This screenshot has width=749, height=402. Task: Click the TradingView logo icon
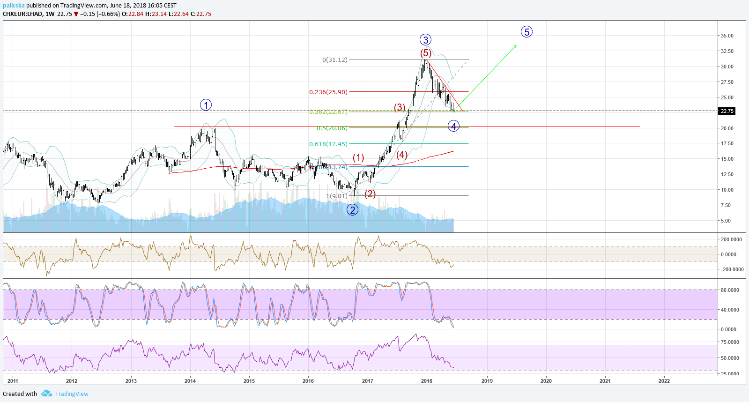pyautogui.click(x=46, y=393)
